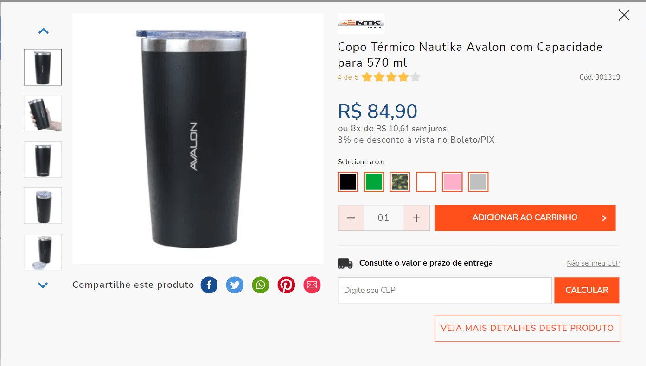Screen dimensions: 646x366
Task: Click the four-star rating
Action: [390, 77]
